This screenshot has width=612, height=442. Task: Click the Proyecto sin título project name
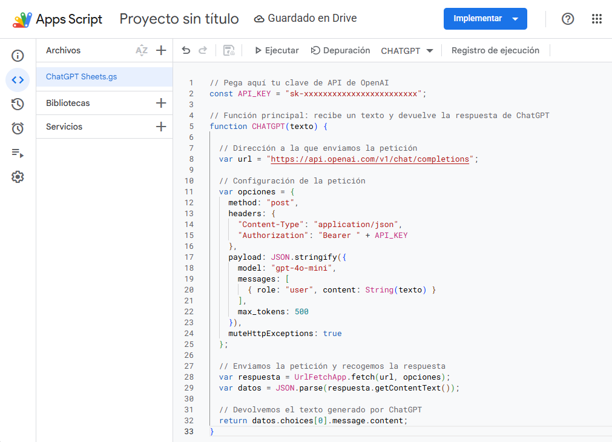(x=179, y=19)
